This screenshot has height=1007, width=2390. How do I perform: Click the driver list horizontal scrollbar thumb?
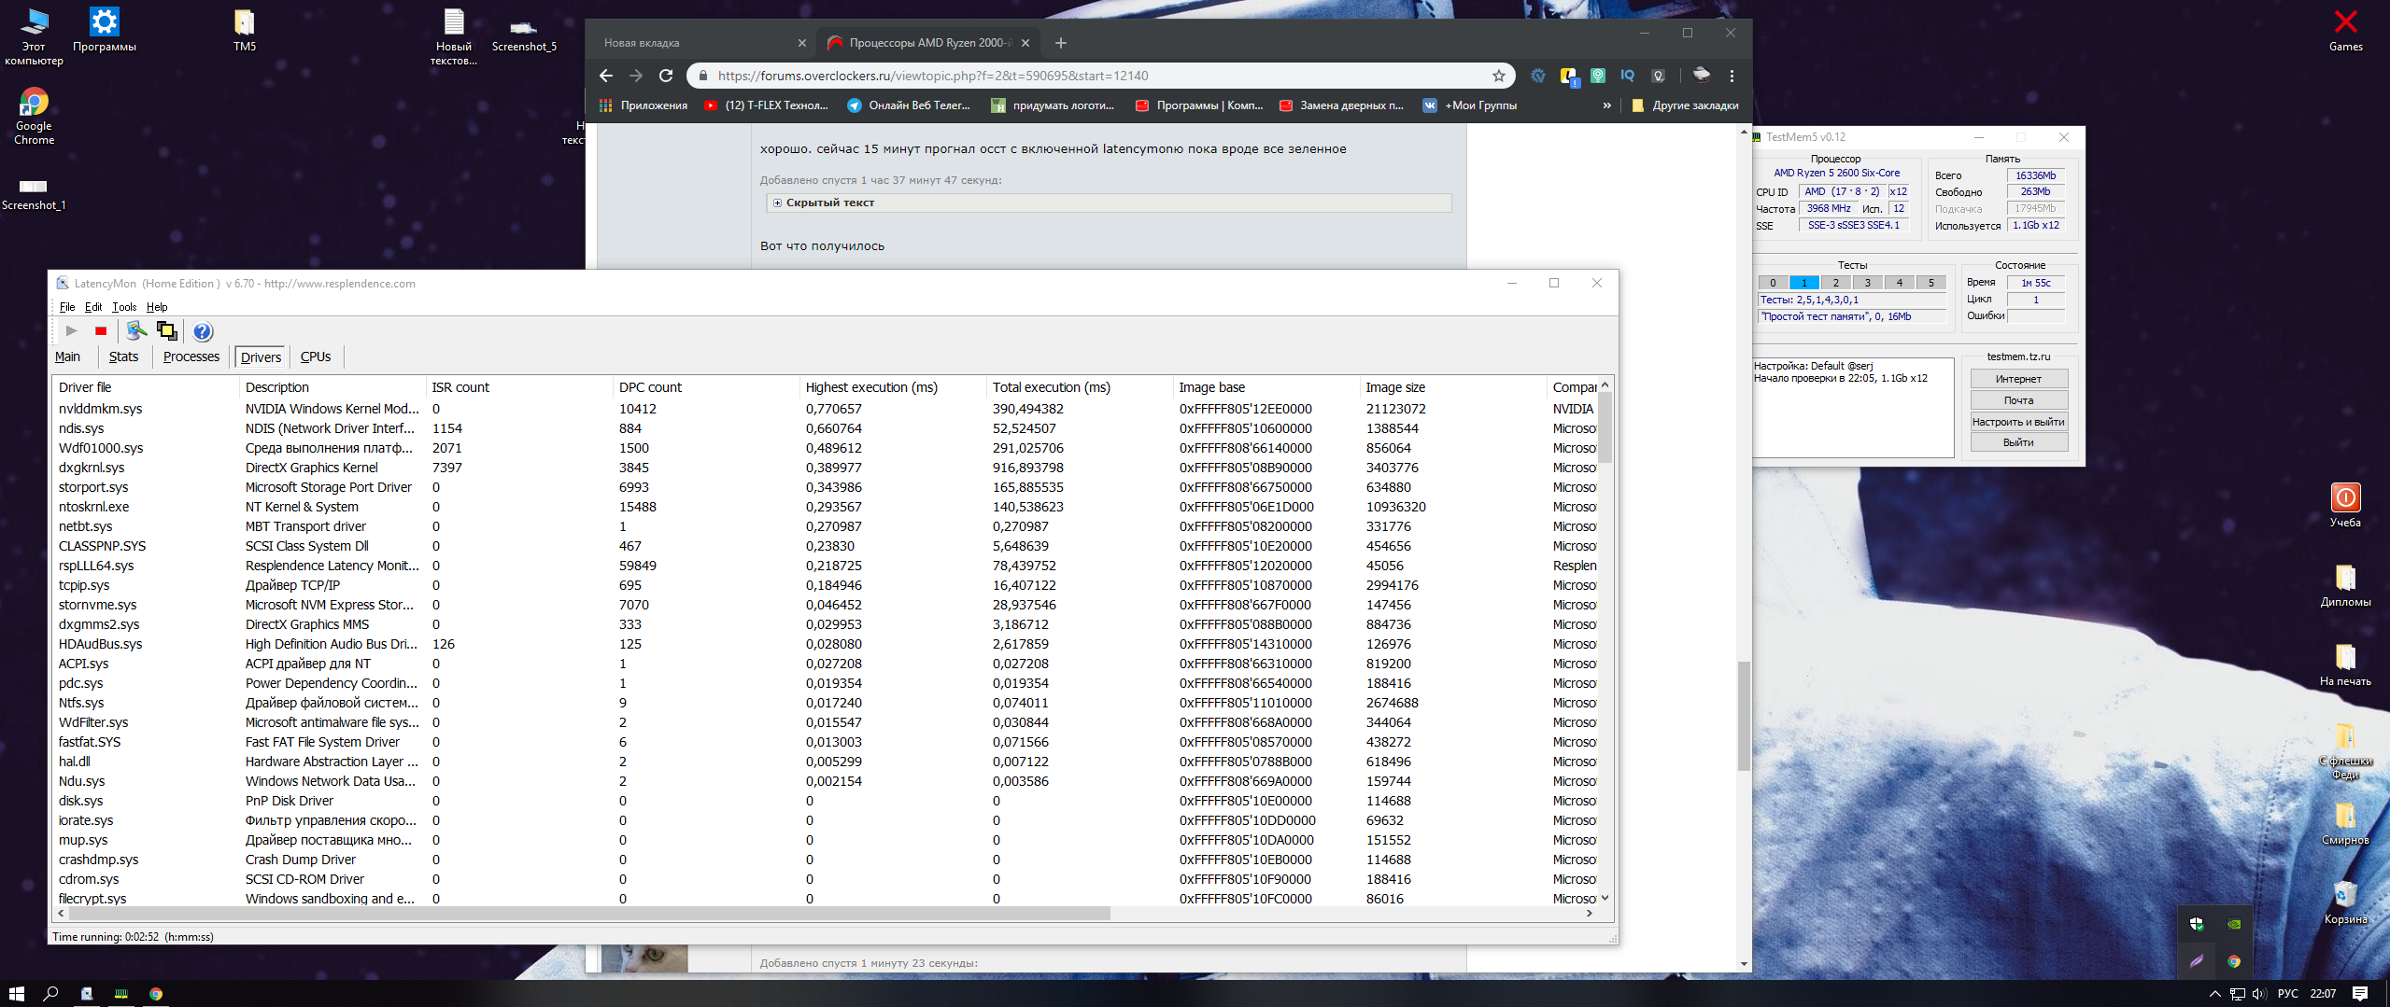(x=588, y=913)
